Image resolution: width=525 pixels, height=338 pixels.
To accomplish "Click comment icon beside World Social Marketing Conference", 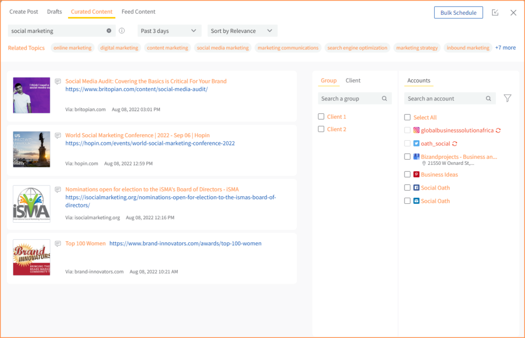I will click(58, 135).
